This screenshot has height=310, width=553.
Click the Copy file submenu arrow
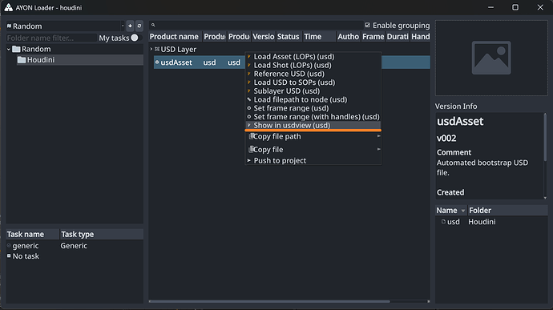pyautogui.click(x=378, y=149)
